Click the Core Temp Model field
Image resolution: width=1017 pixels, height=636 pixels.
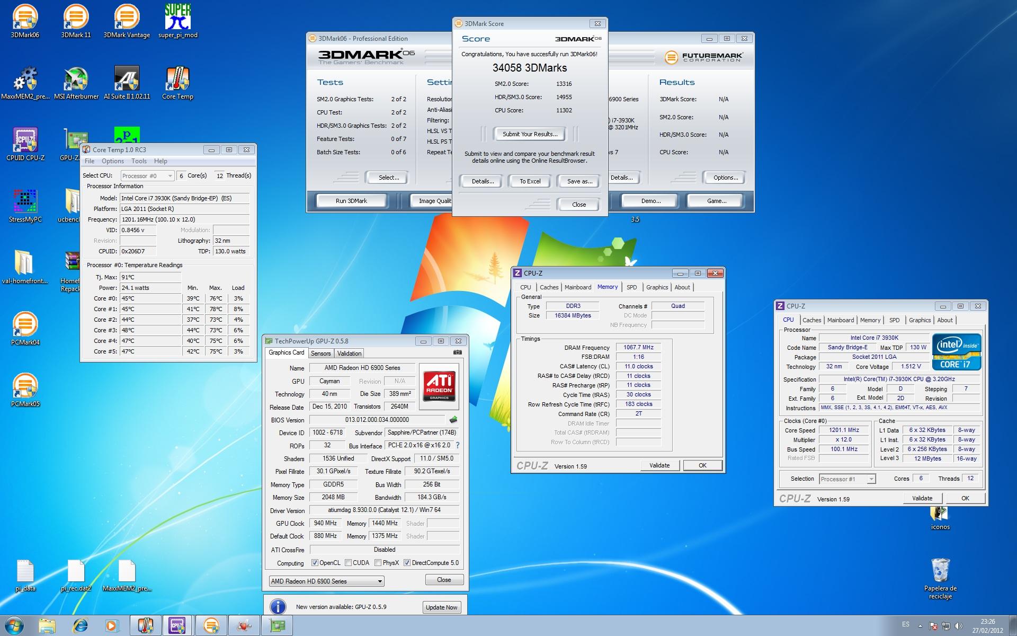tap(184, 198)
